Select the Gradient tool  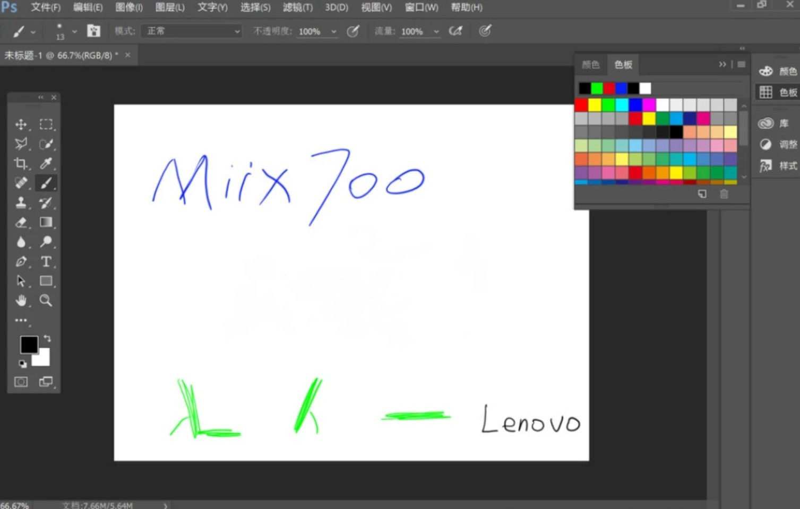tap(46, 222)
